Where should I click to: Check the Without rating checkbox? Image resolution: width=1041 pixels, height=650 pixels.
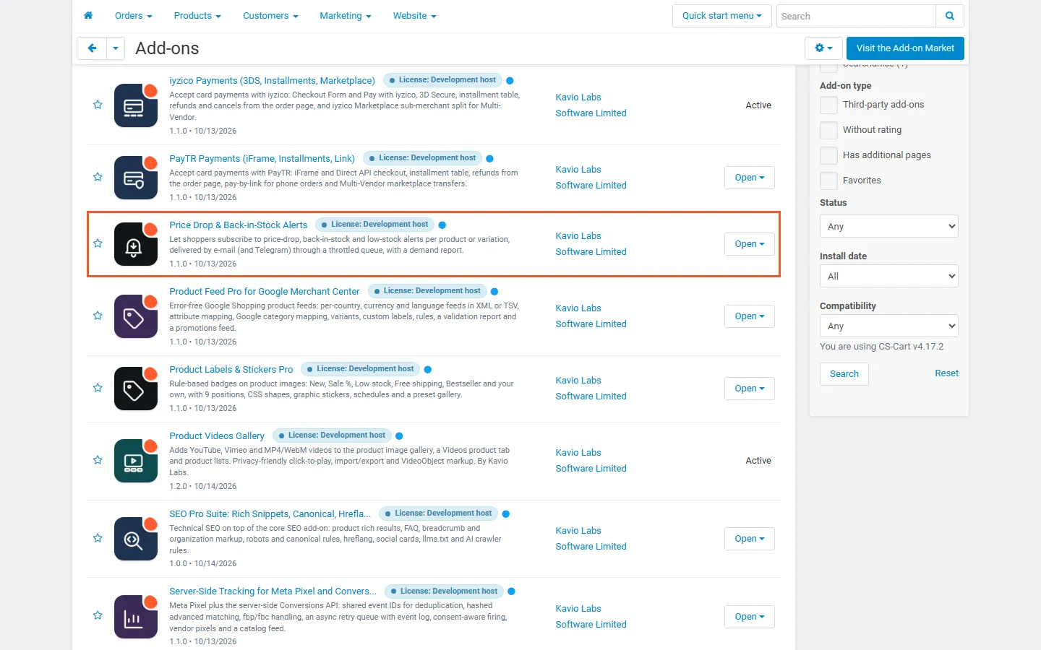coord(829,130)
